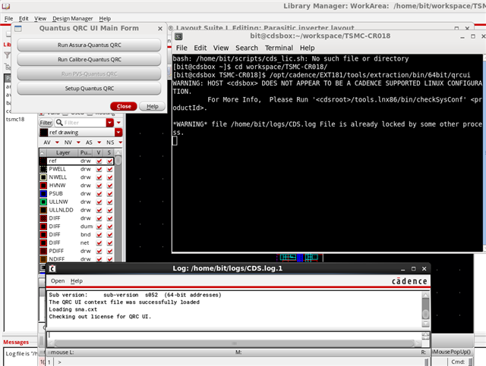Toggle selectability checkbox for PSUB layer

pos(109,194)
